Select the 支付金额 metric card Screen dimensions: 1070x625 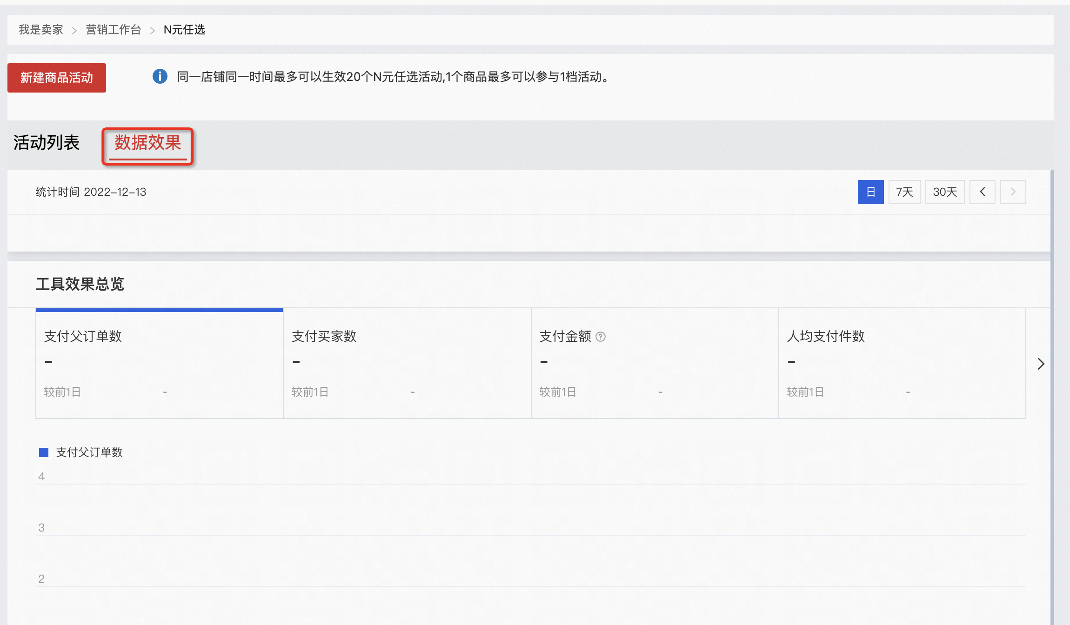(655, 363)
